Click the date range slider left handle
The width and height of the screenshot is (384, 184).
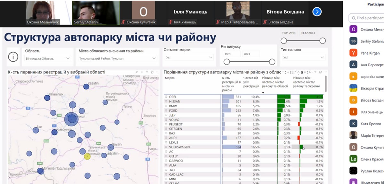[284, 41]
